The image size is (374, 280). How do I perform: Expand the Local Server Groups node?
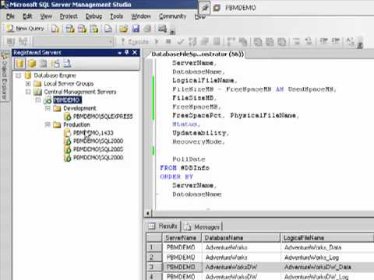pyautogui.click(x=28, y=83)
